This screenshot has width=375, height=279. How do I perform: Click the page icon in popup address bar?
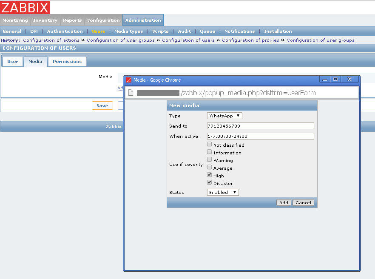[x=131, y=93]
